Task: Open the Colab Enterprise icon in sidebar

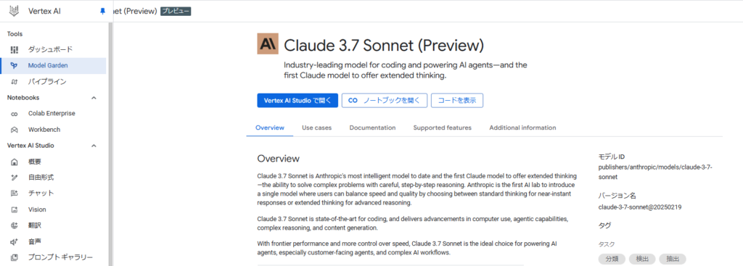Action: tap(15, 114)
